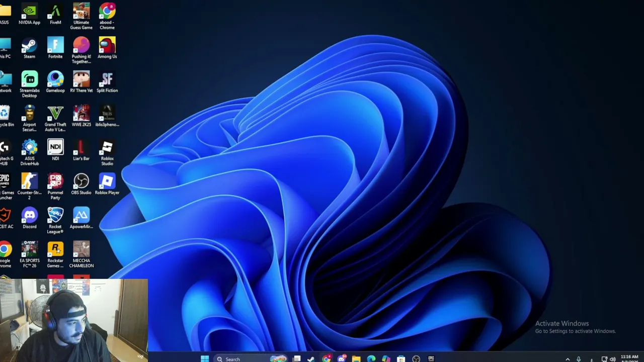The image size is (644, 362).
Task: Select the Steam shortcut on the desktop
Action: point(29,49)
